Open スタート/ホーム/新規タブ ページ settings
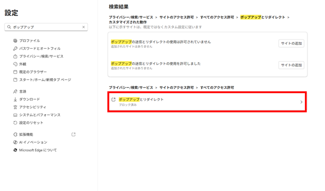This screenshot has width=325, height=191. [x=45, y=80]
